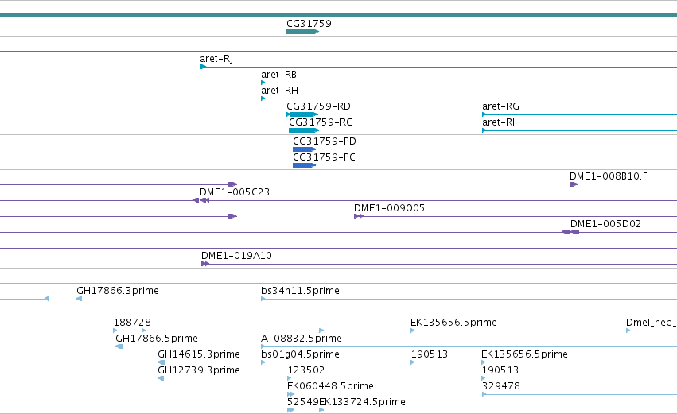
Task: Click the teal CG31759 gene arrow bar
Action: coord(302,32)
